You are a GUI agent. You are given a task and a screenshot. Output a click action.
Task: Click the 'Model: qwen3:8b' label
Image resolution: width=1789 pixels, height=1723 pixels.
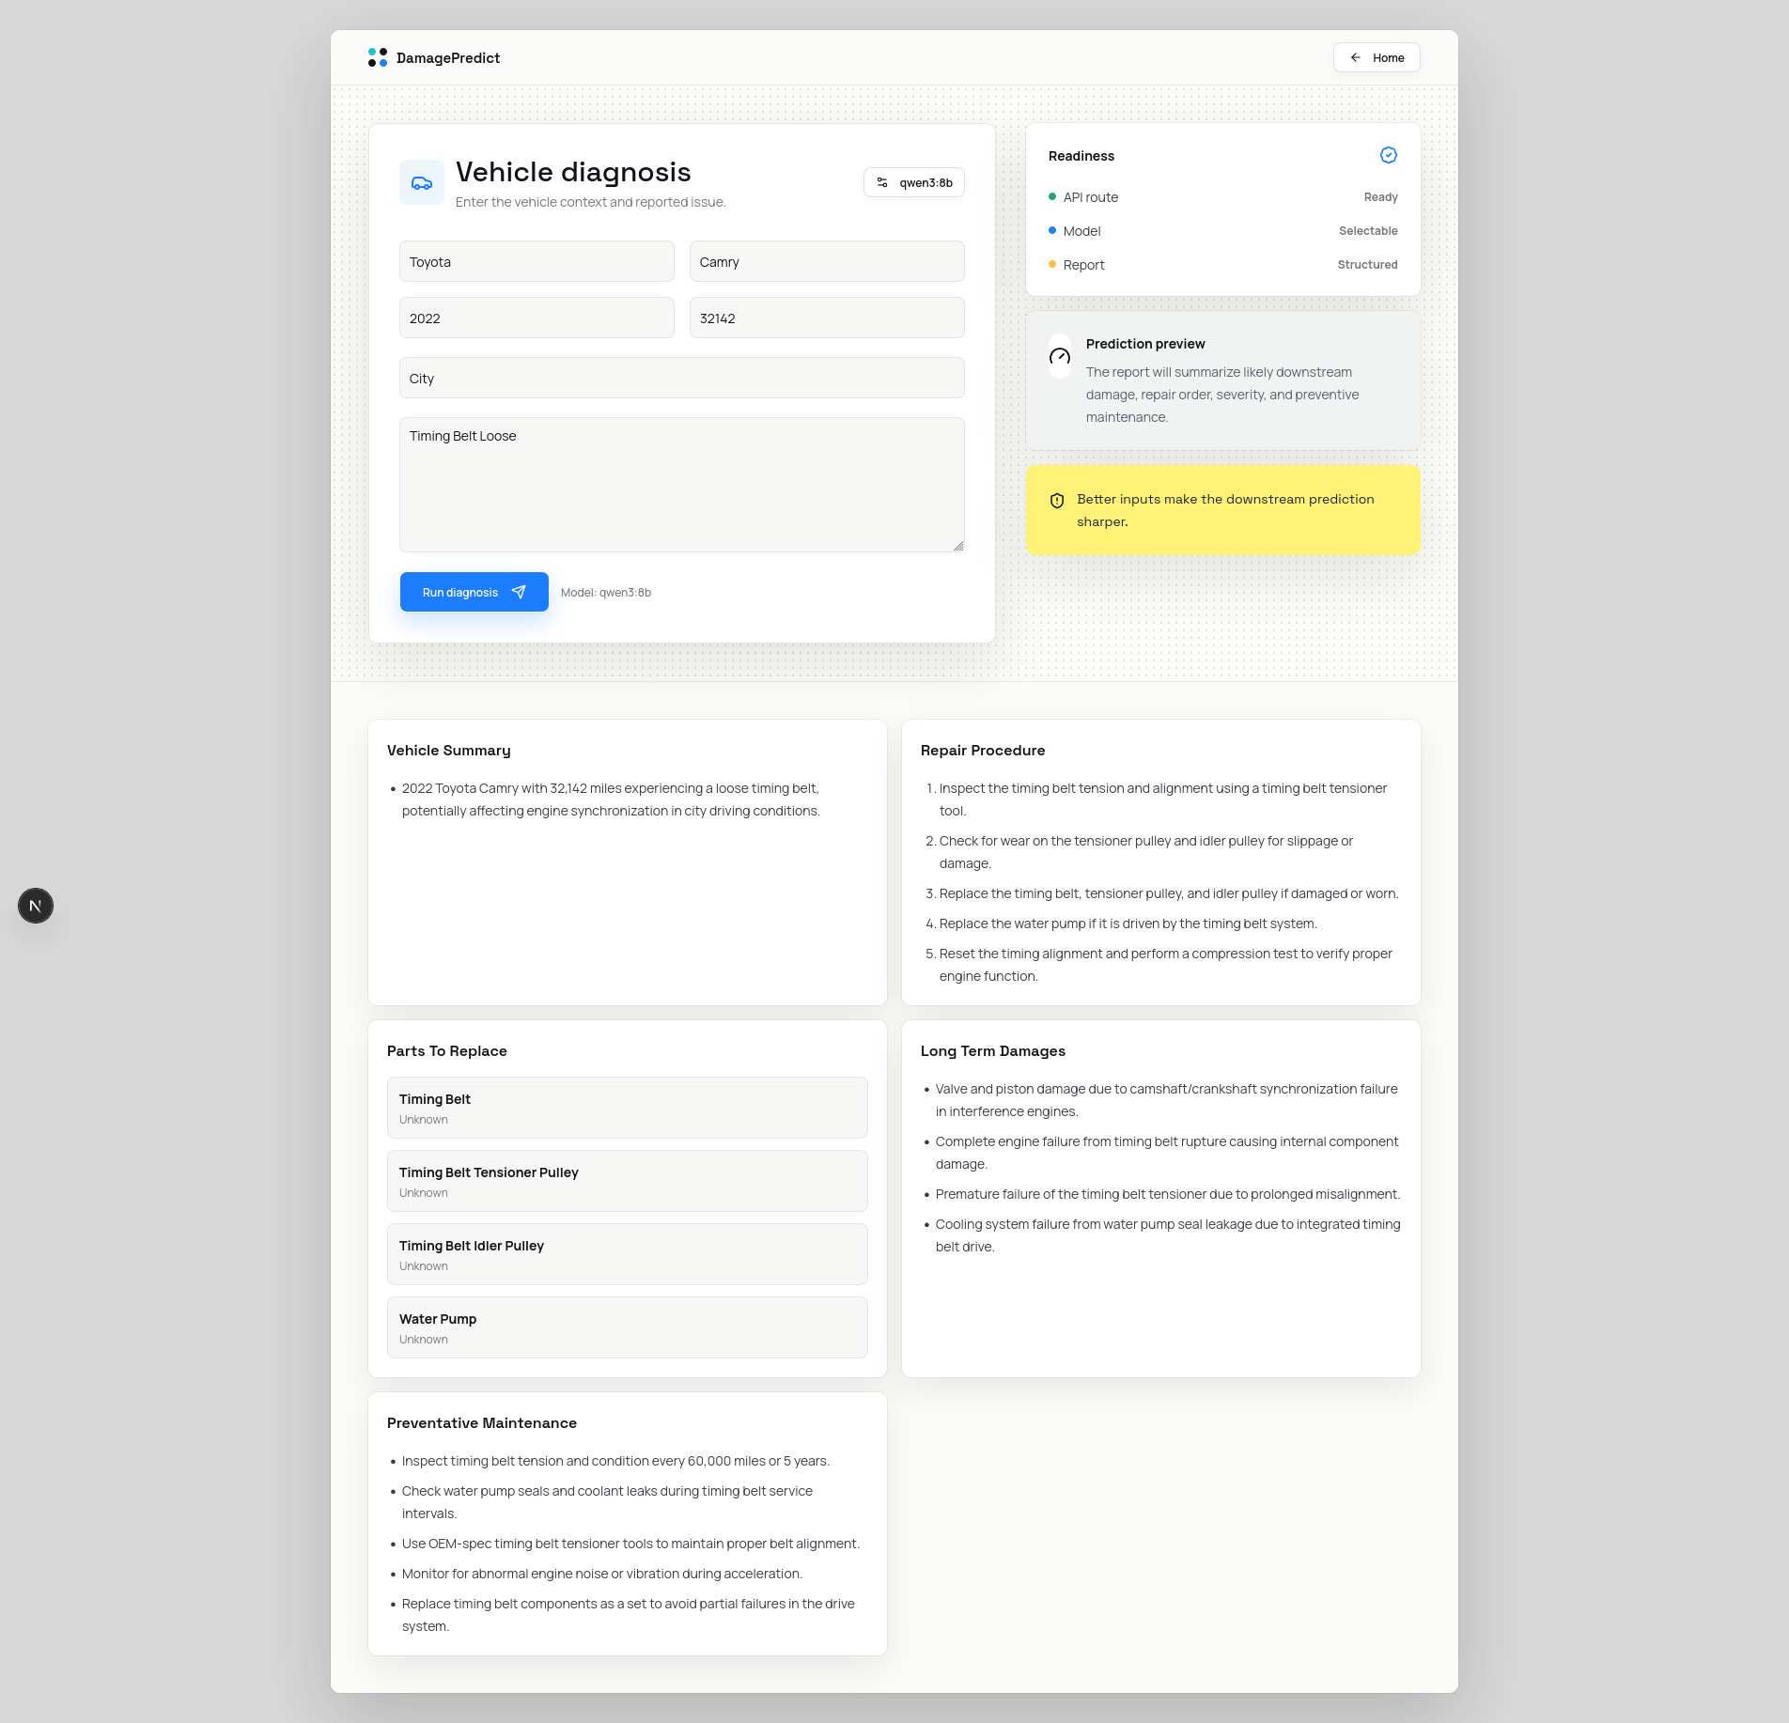606,593
